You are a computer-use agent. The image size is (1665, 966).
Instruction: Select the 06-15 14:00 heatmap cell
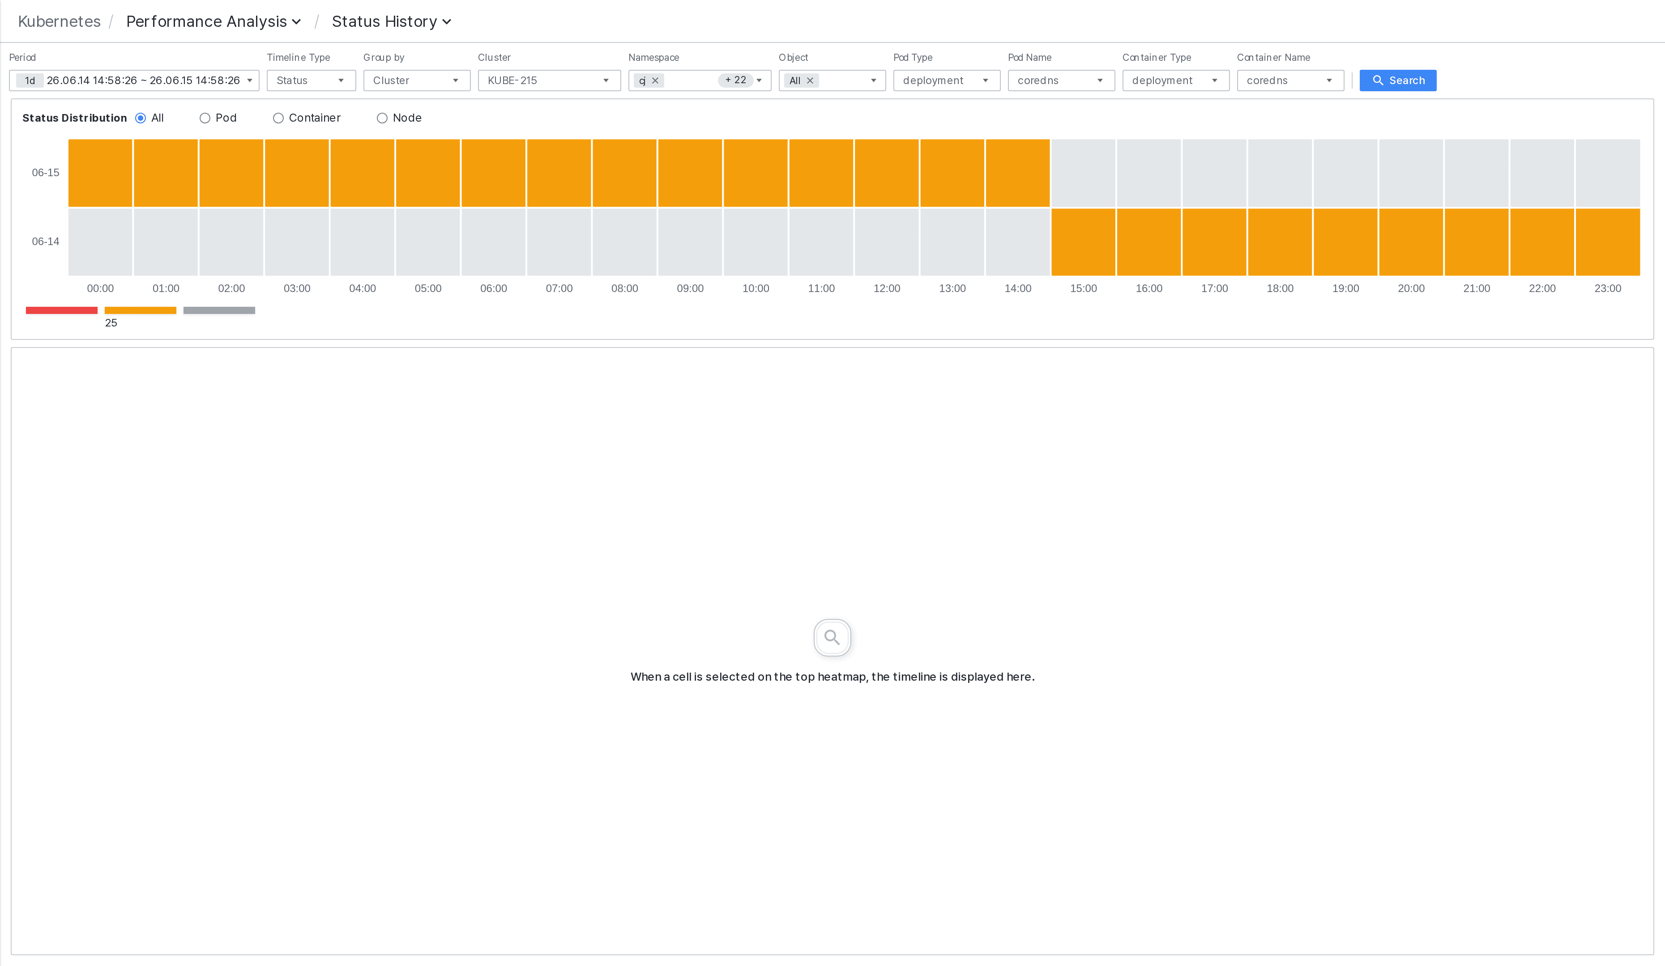(x=1017, y=173)
